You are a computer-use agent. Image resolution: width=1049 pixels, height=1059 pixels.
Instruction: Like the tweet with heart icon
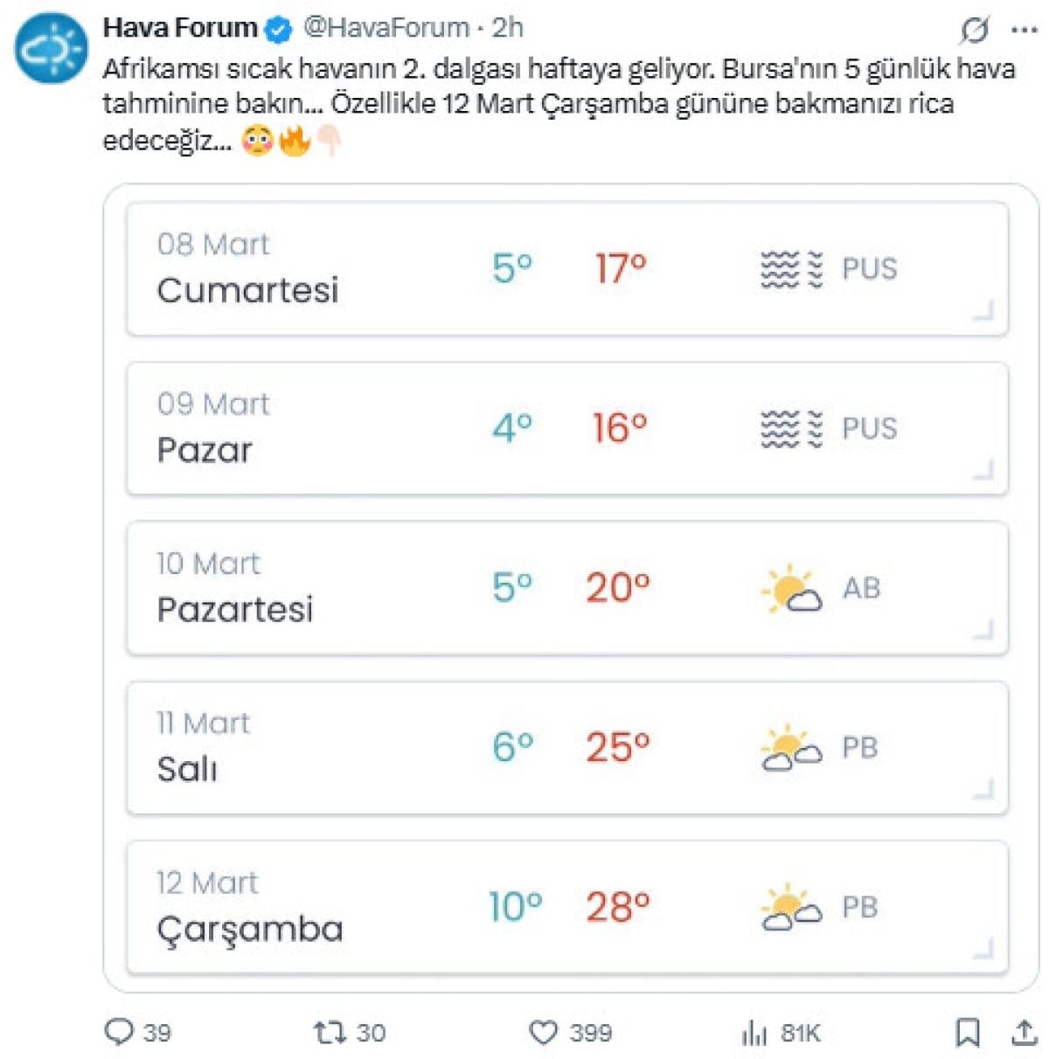[x=543, y=1033]
